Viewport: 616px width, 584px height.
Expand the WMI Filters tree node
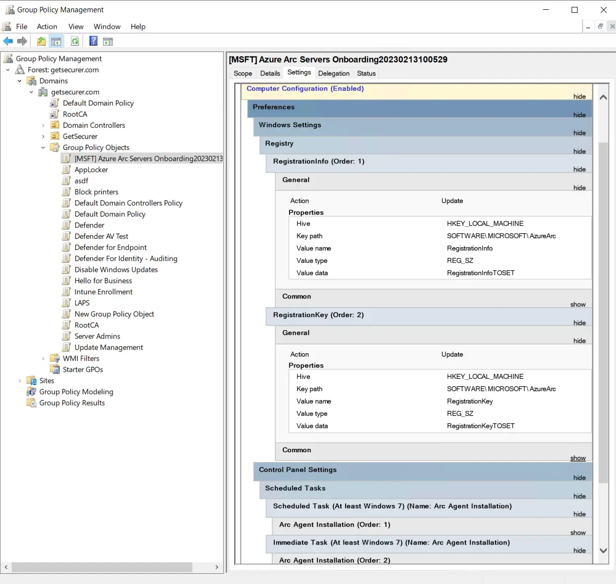(x=43, y=359)
